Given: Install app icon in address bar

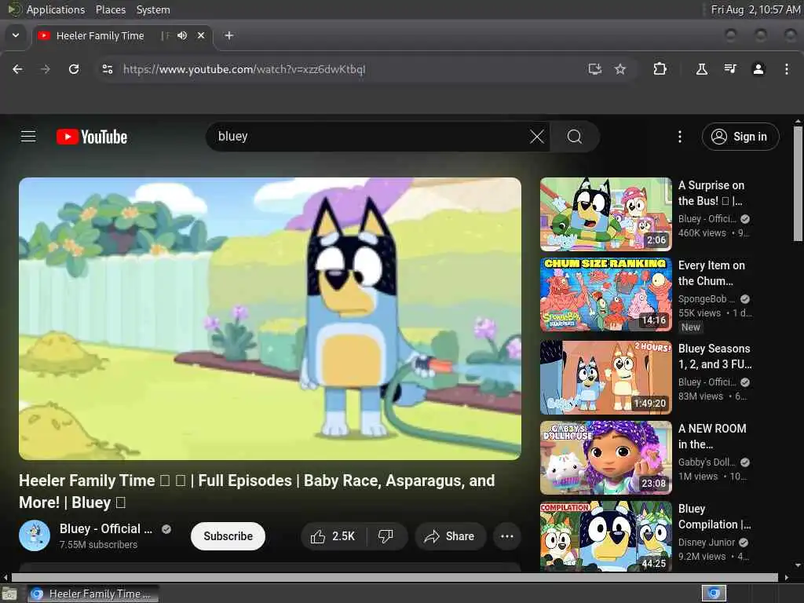Looking at the screenshot, I should (x=595, y=69).
